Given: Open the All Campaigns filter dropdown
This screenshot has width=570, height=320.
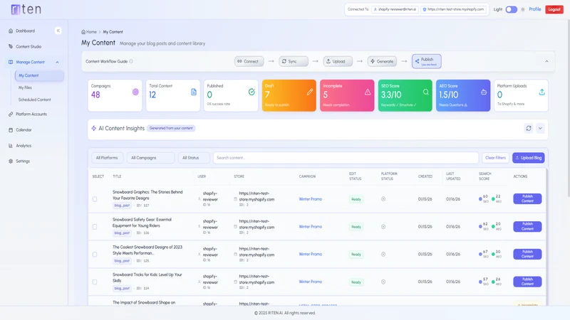Looking at the screenshot, I should click(x=150, y=158).
